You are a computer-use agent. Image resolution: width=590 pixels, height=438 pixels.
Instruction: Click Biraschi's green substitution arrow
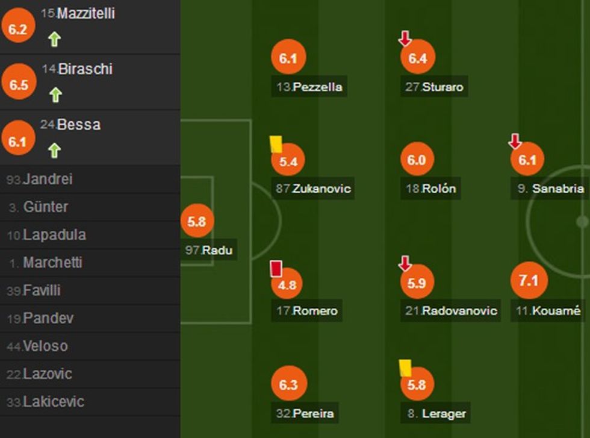coord(55,95)
